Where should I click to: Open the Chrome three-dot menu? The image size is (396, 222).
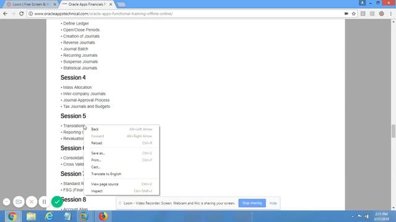(x=390, y=14)
